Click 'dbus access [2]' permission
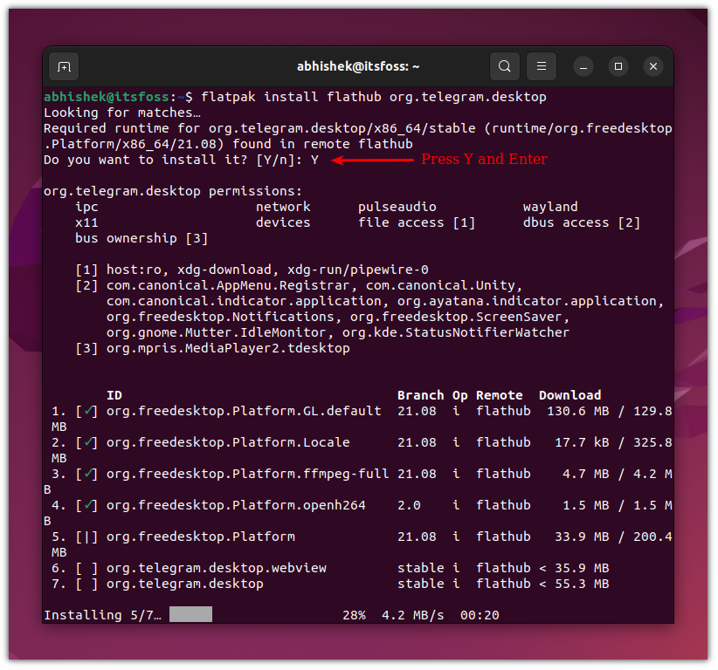This screenshot has width=718, height=670. 582,222
